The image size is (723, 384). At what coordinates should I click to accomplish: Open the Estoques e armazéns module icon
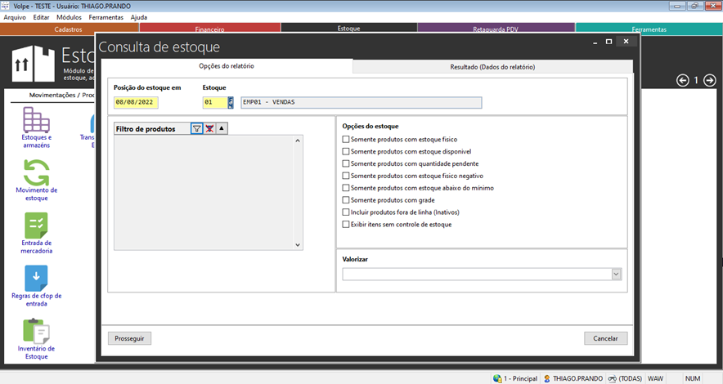tap(36, 121)
